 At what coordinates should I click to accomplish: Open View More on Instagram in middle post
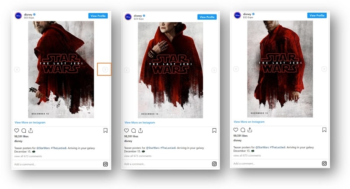tap(140, 123)
